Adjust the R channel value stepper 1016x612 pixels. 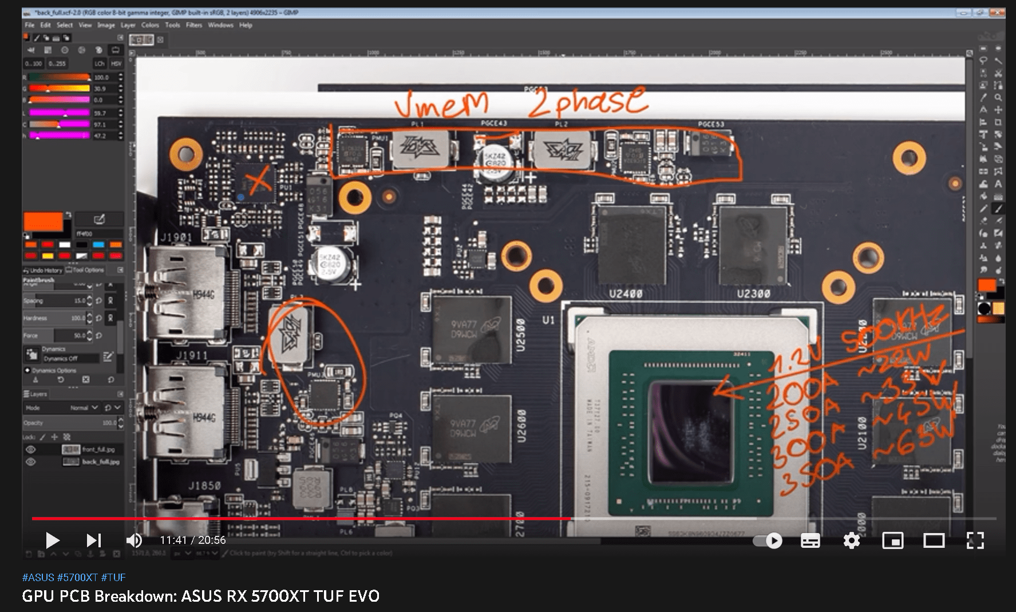pyautogui.click(x=120, y=77)
